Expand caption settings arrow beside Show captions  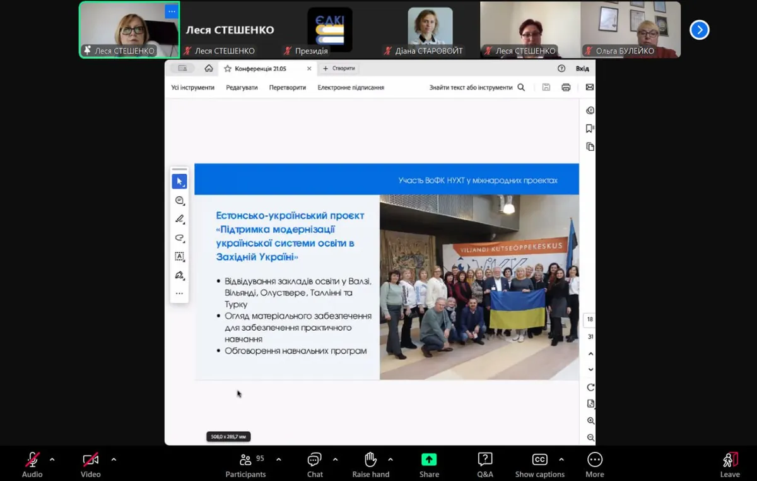[561, 460]
